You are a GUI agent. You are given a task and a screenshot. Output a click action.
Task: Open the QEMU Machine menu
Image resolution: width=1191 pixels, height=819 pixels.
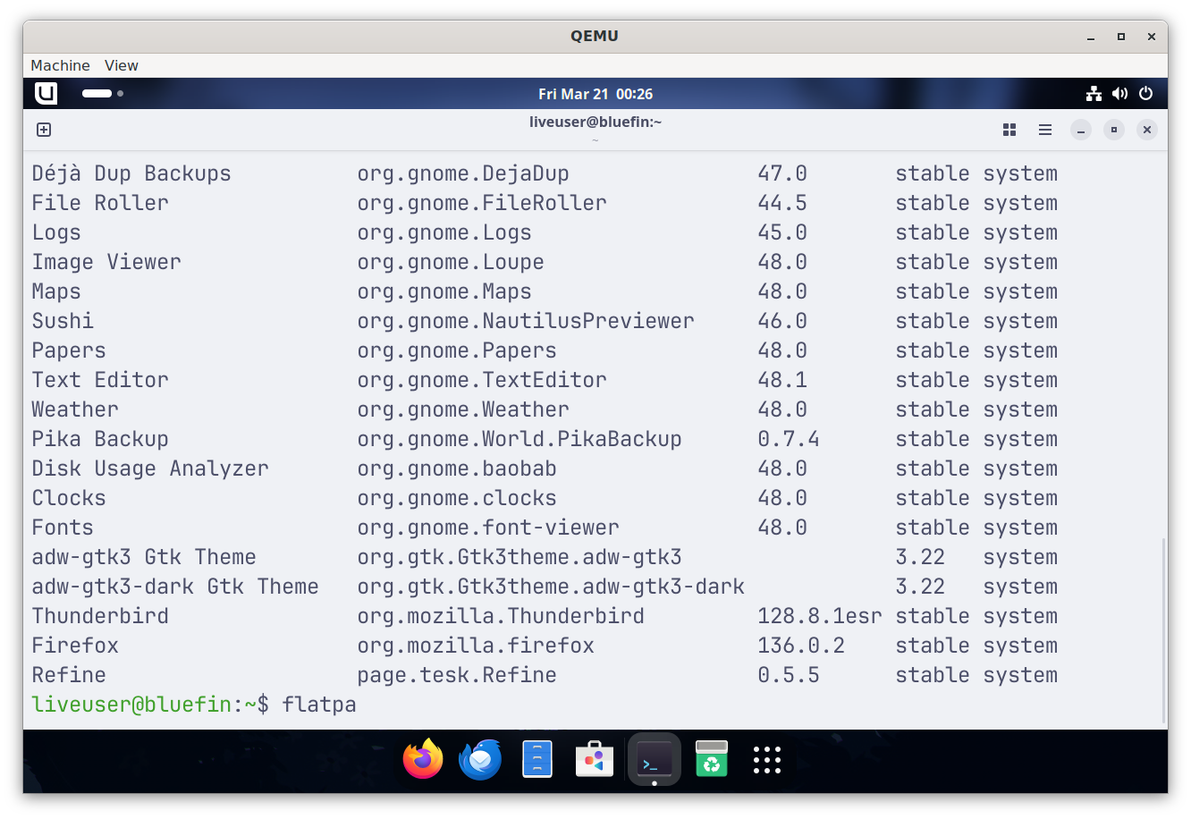coord(60,65)
